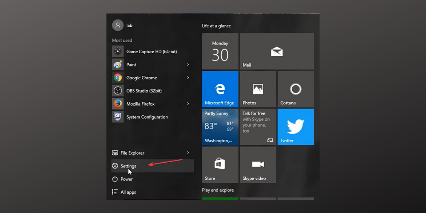Screen dimensions: 426x213
Task: Open Mozilla Firefox from its icon
Action: tap(118, 104)
